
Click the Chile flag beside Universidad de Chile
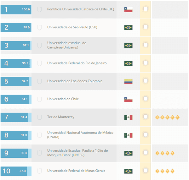point(129,100)
